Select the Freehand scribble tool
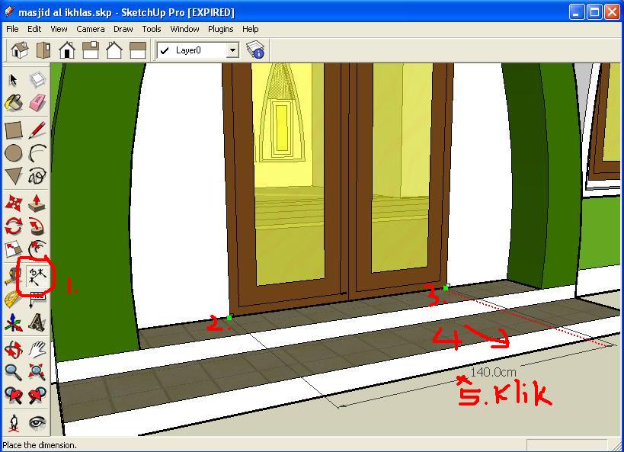The height and width of the screenshot is (452, 624). pyautogui.click(x=37, y=176)
